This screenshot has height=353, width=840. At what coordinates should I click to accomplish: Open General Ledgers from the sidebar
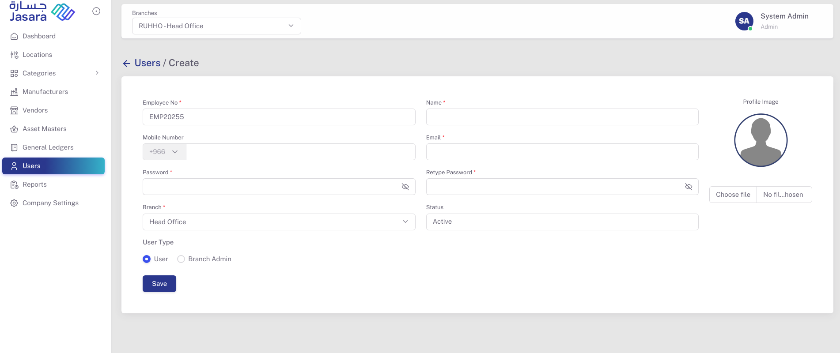coord(48,147)
